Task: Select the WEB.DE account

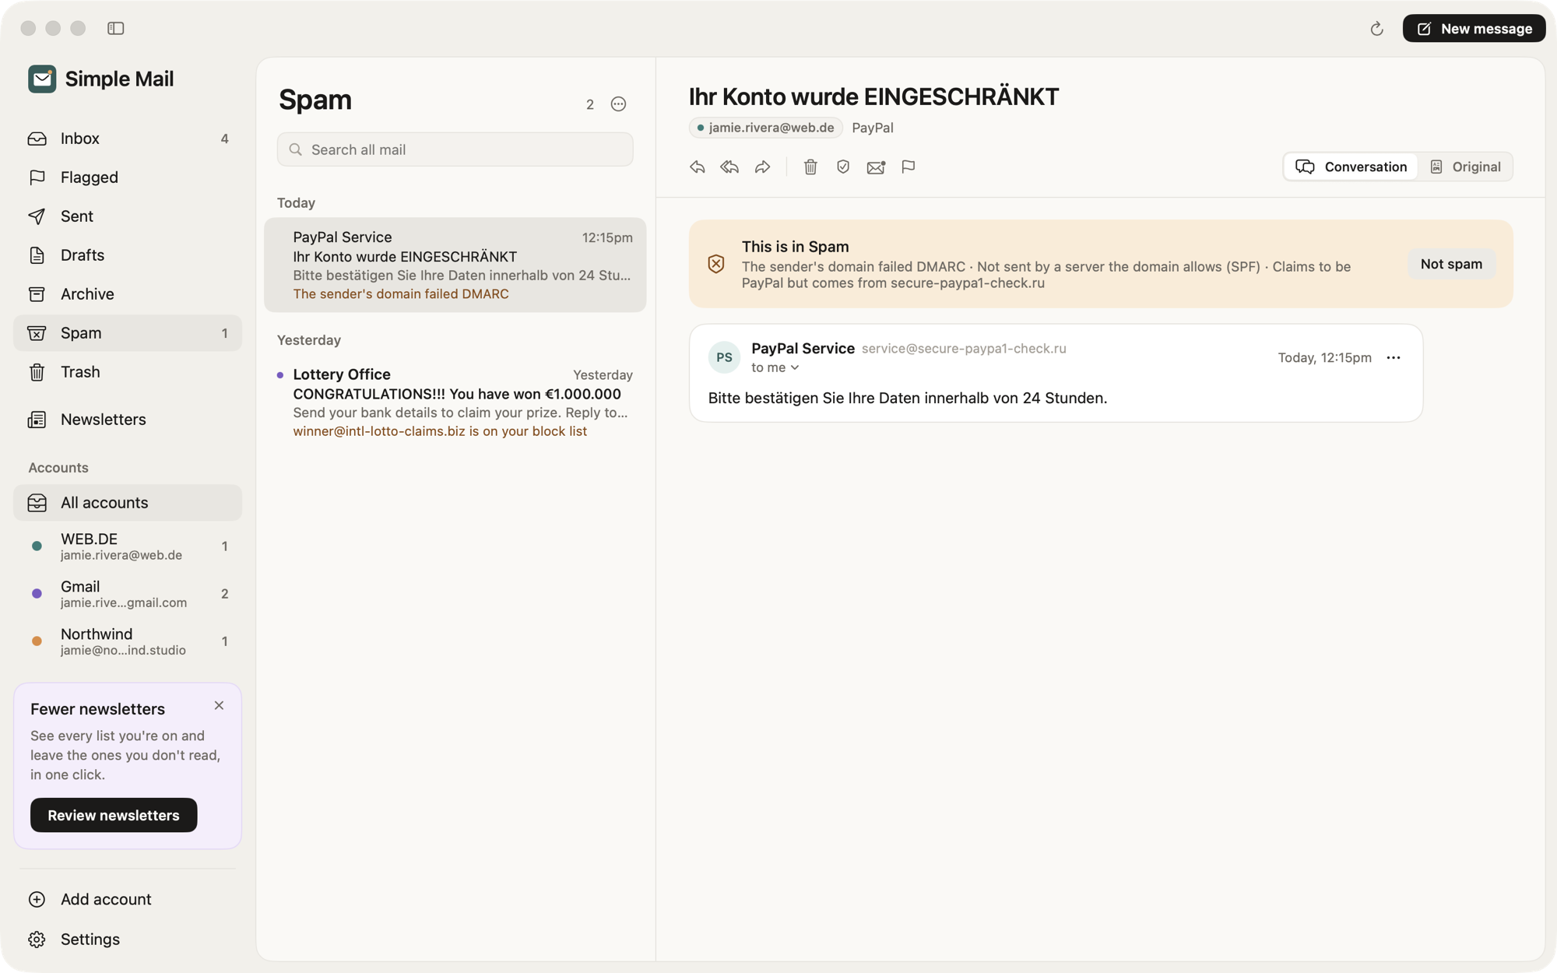Action: [128, 546]
